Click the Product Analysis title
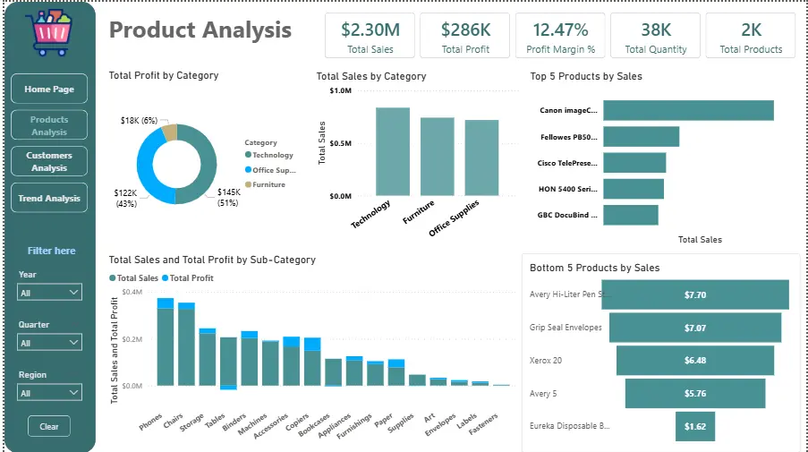 [x=200, y=30]
